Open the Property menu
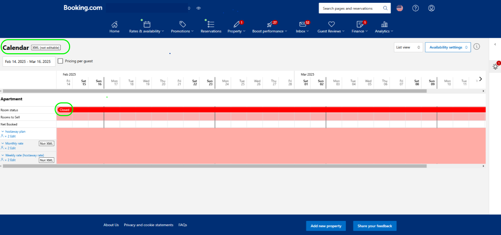This screenshot has height=235, width=501. pyautogui.click(x=236, y=31)
